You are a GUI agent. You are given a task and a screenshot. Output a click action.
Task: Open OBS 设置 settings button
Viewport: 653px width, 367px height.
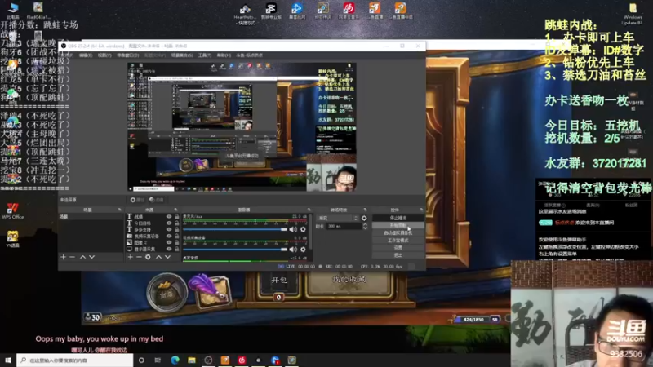coord(398,248)
